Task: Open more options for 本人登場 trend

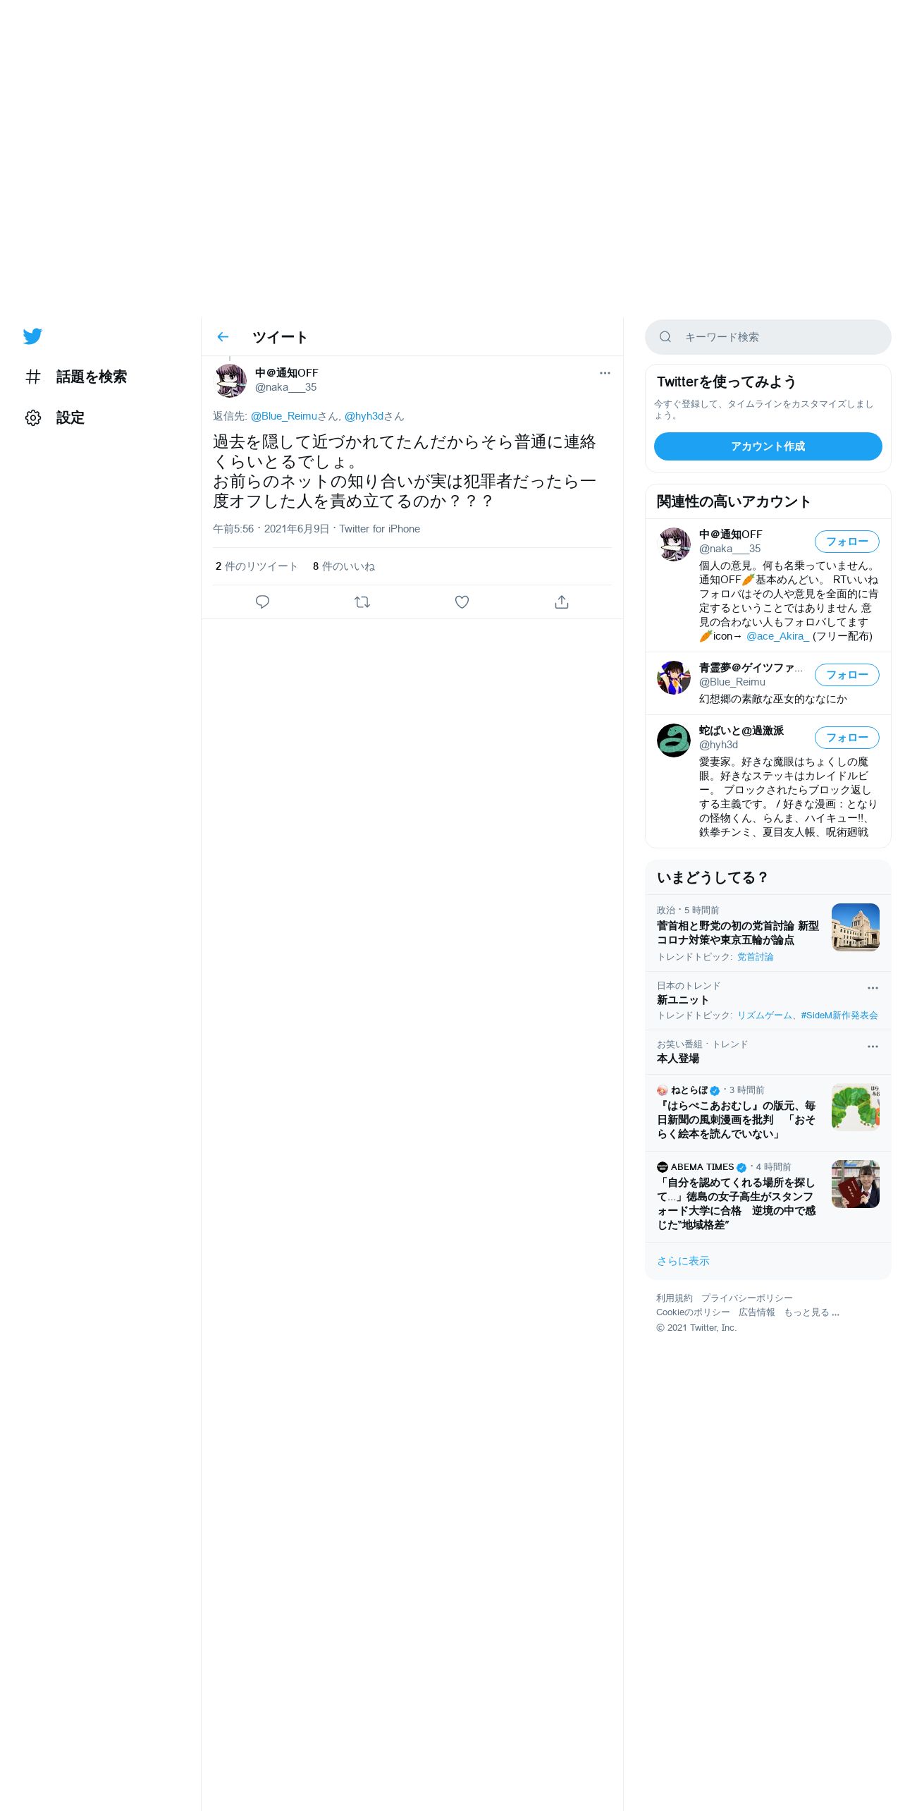Action: coord(873,1047)
